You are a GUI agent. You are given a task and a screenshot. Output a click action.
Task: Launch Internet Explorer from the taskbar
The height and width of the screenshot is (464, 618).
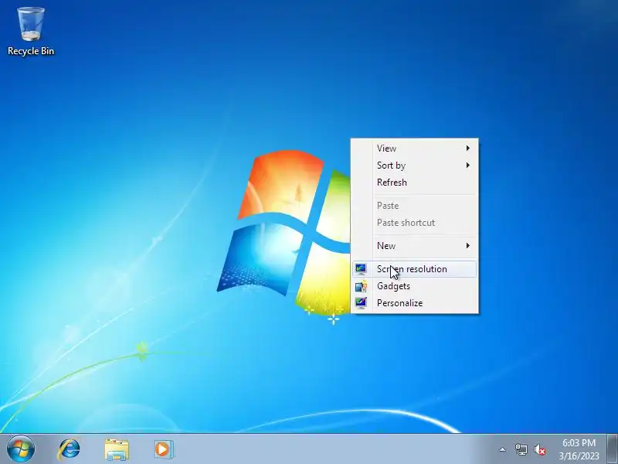[70, 449]
